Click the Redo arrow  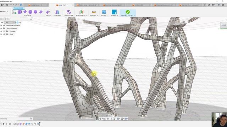[x=16, y=5]
